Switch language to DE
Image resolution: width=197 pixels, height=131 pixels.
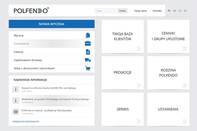pos(175,11)
